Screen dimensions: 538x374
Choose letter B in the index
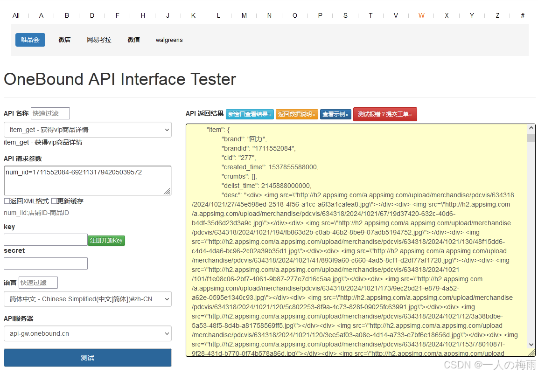pos(67,15)
